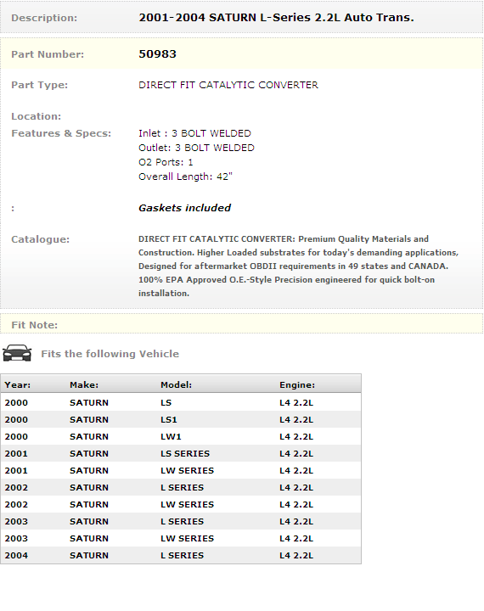Click the Fits the following Vehicle heading
The width and height of the screenshot is (484, 611).
pos(110,354)
